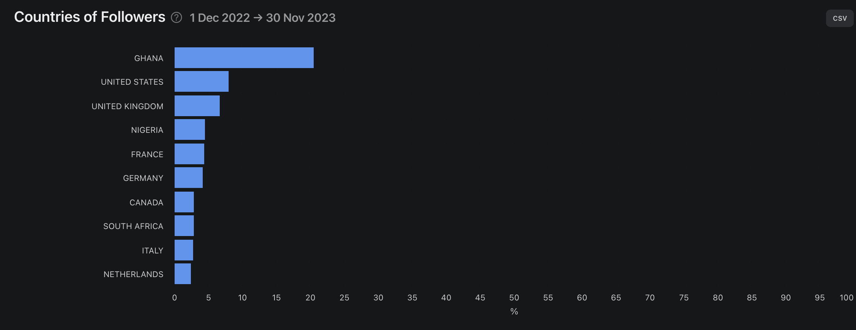
Task: Click the Countries of Followers title
Action: tap(90, 17)
